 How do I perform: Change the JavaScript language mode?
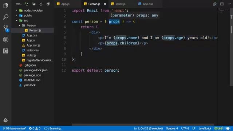click(205, 128)
